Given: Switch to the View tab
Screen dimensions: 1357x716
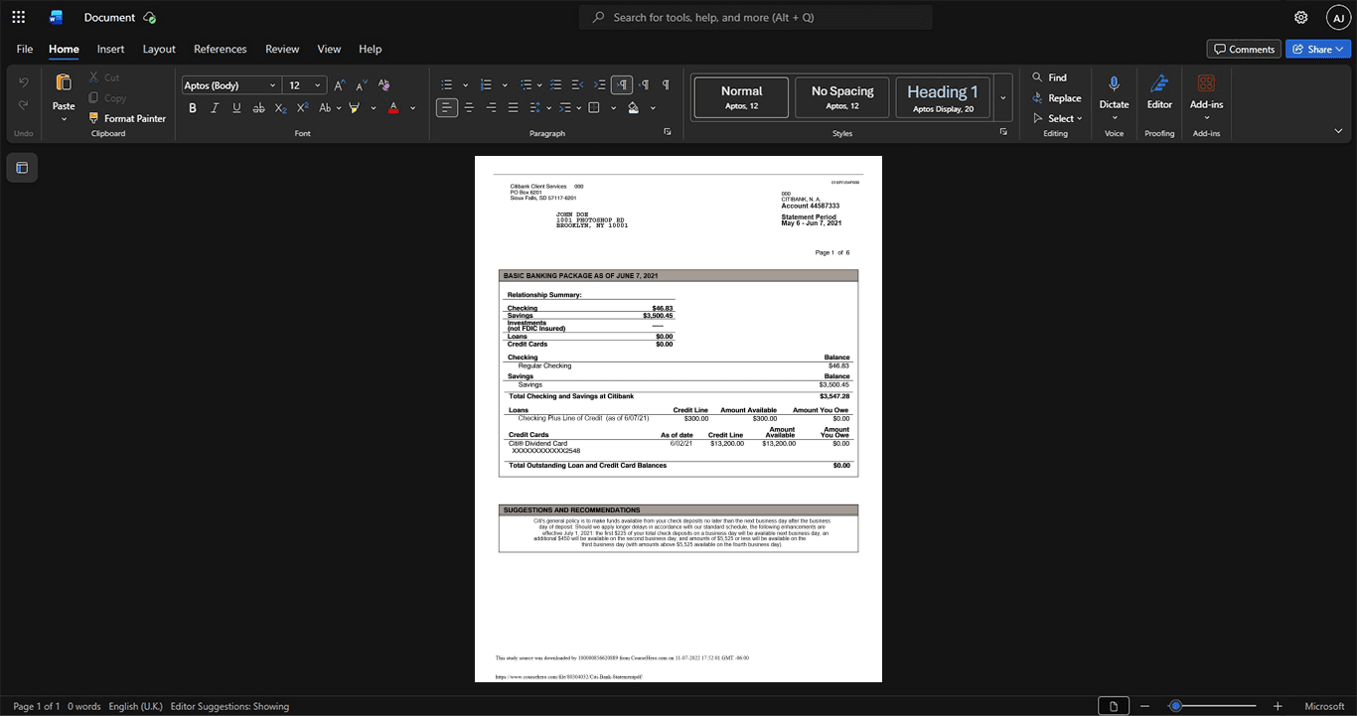Looking at the screenshot, I should point(329,49).
